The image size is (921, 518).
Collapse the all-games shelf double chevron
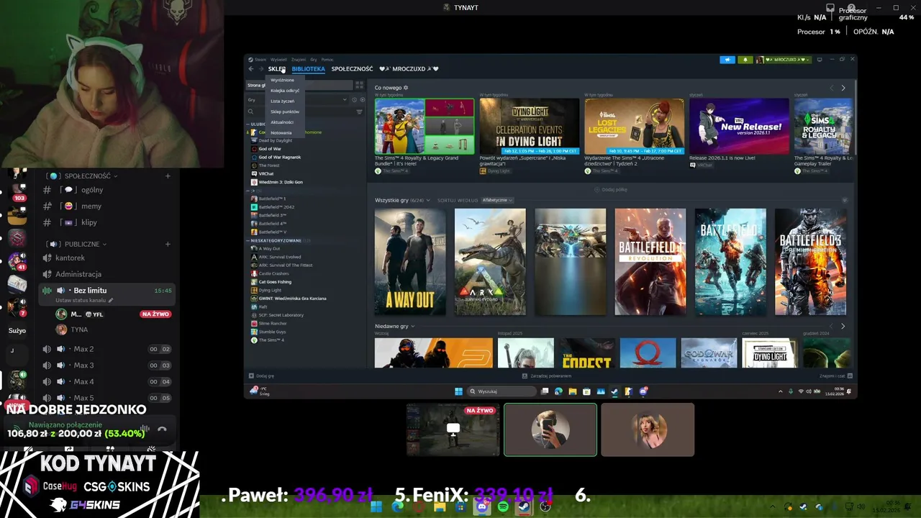pos(845,200)
